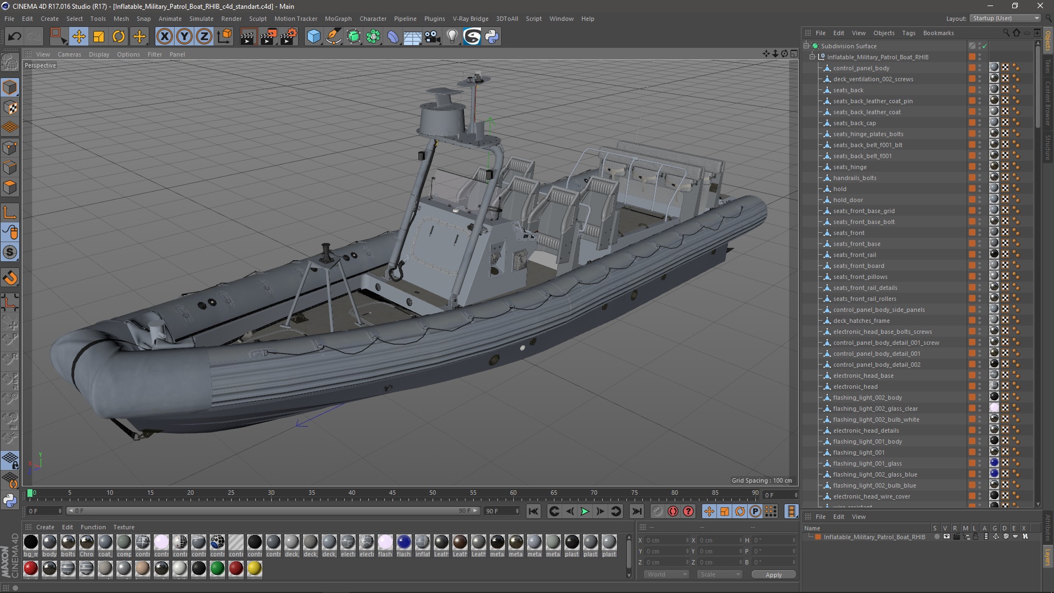Select the Rotate tool

[119, 37]
